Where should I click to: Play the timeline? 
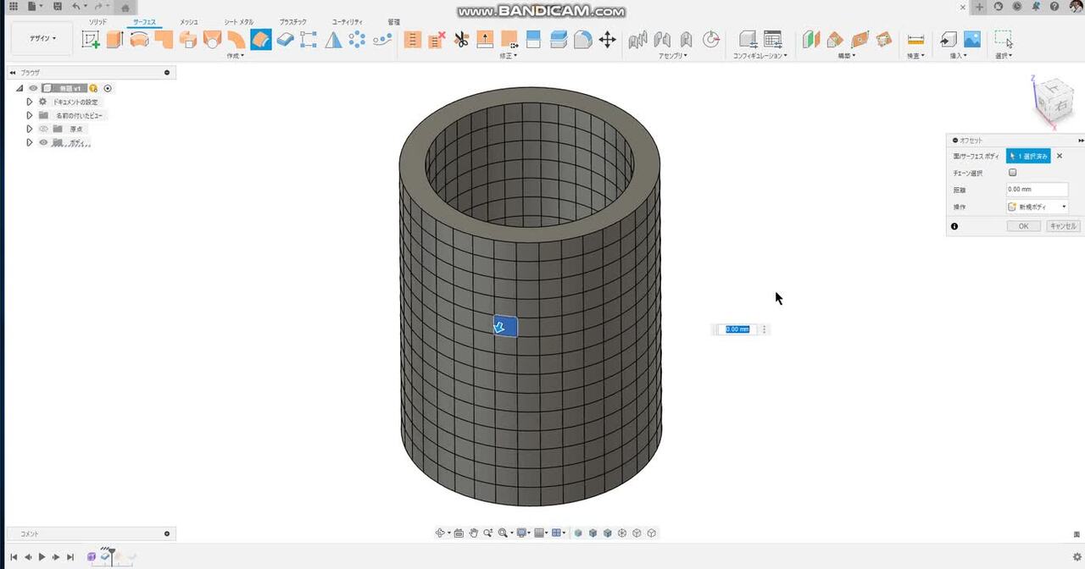[x=42, y=556]
